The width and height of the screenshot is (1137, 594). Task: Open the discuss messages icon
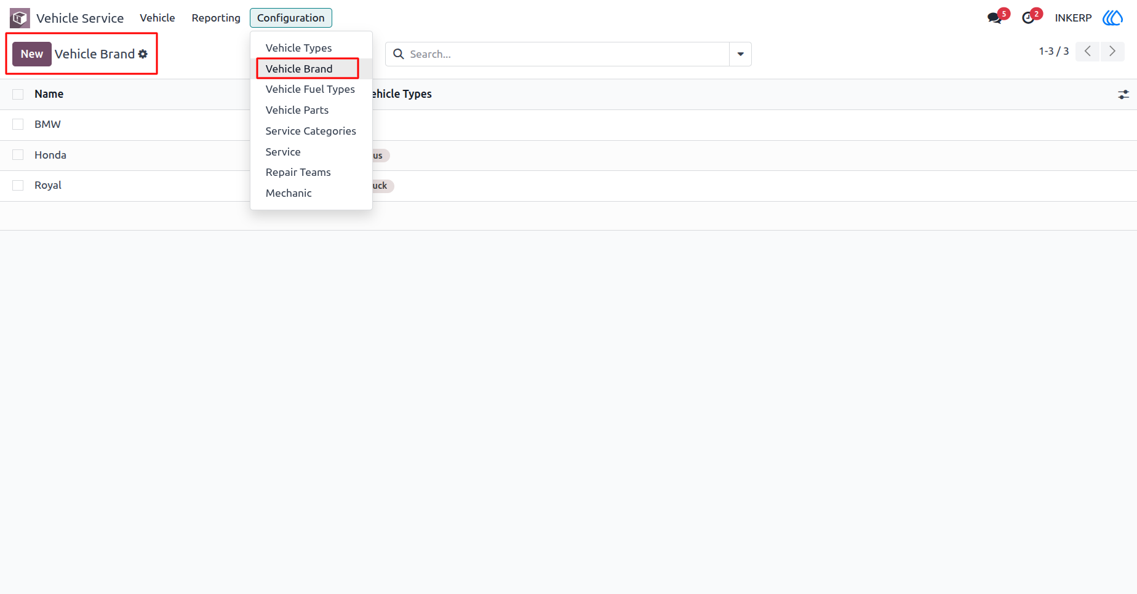[x=994, y=18]
